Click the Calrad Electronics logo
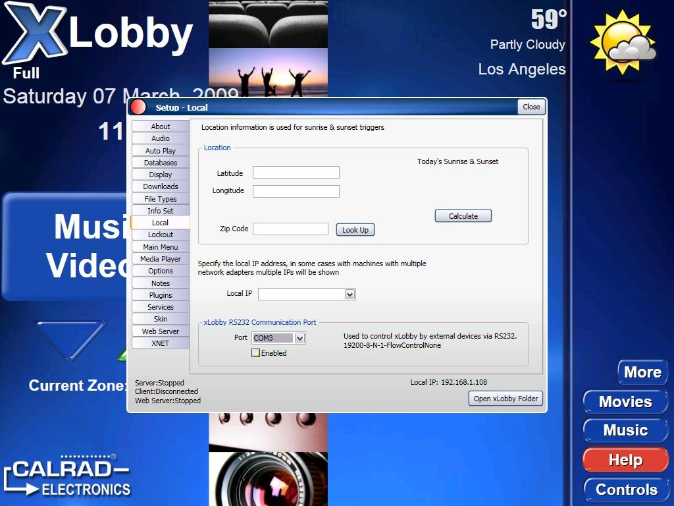This screenshot has height=506, width=674. tap(67, 476)
